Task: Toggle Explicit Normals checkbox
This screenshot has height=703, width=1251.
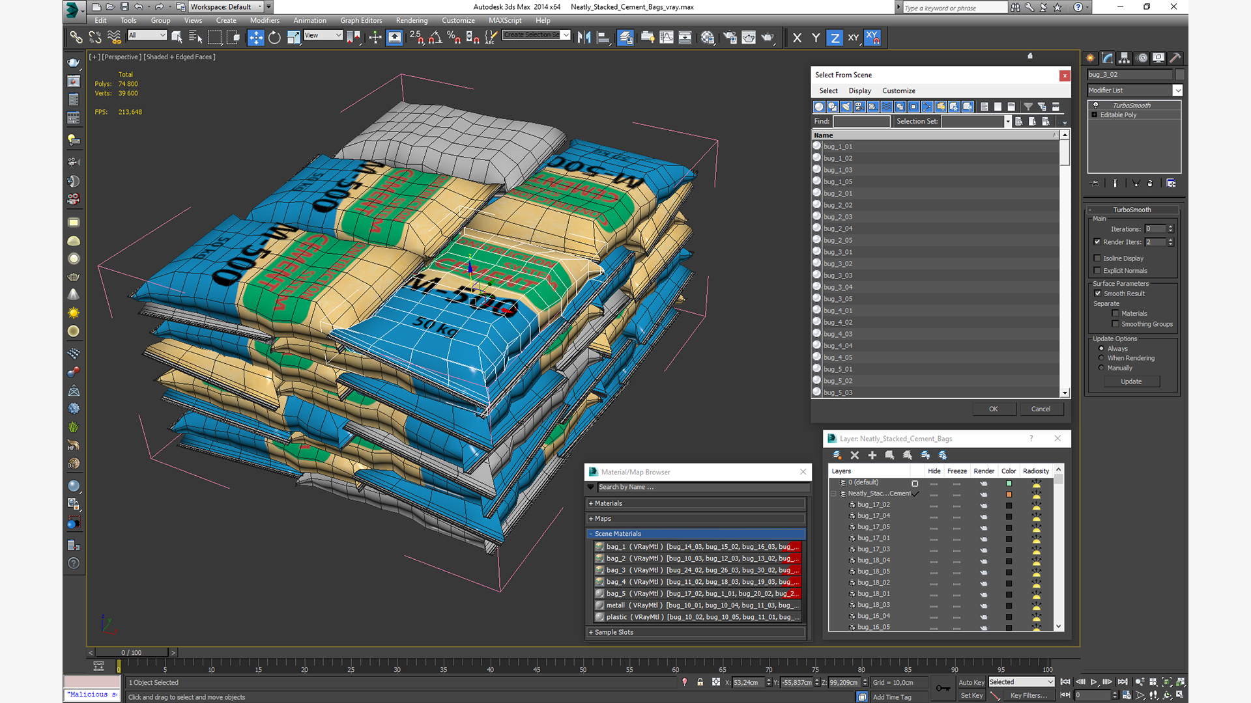Action: coord(1097,271)
